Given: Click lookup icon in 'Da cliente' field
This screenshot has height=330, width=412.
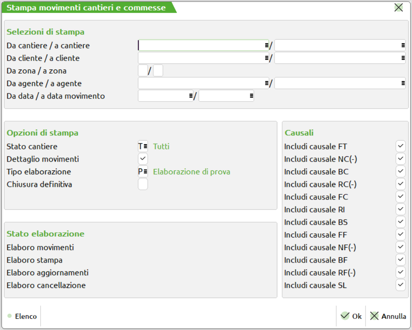Looking at the screenshot, I should point(266,58).
